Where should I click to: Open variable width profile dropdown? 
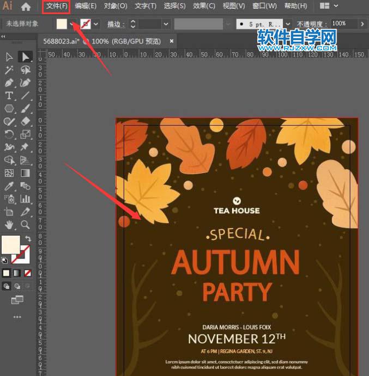228,24
